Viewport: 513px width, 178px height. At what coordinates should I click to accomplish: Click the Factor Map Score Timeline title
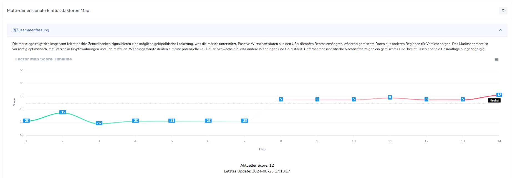(x=44, y=59)
